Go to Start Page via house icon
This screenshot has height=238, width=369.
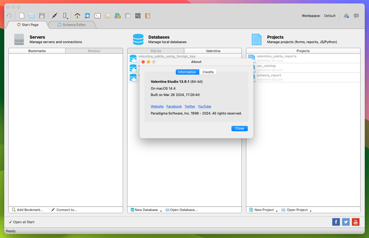(x=77, y=16)
